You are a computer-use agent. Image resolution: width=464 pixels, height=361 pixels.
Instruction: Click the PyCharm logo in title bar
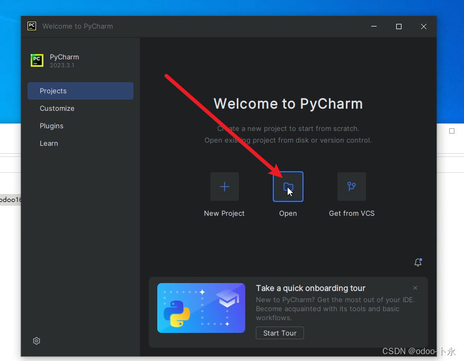tap(32, 26)
